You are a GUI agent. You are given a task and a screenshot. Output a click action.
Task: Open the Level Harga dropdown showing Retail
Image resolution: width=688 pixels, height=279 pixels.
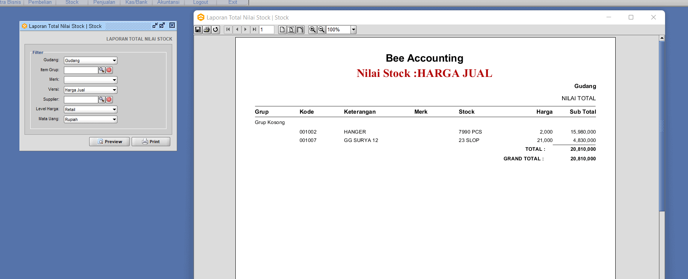click(x=114, y=109)
